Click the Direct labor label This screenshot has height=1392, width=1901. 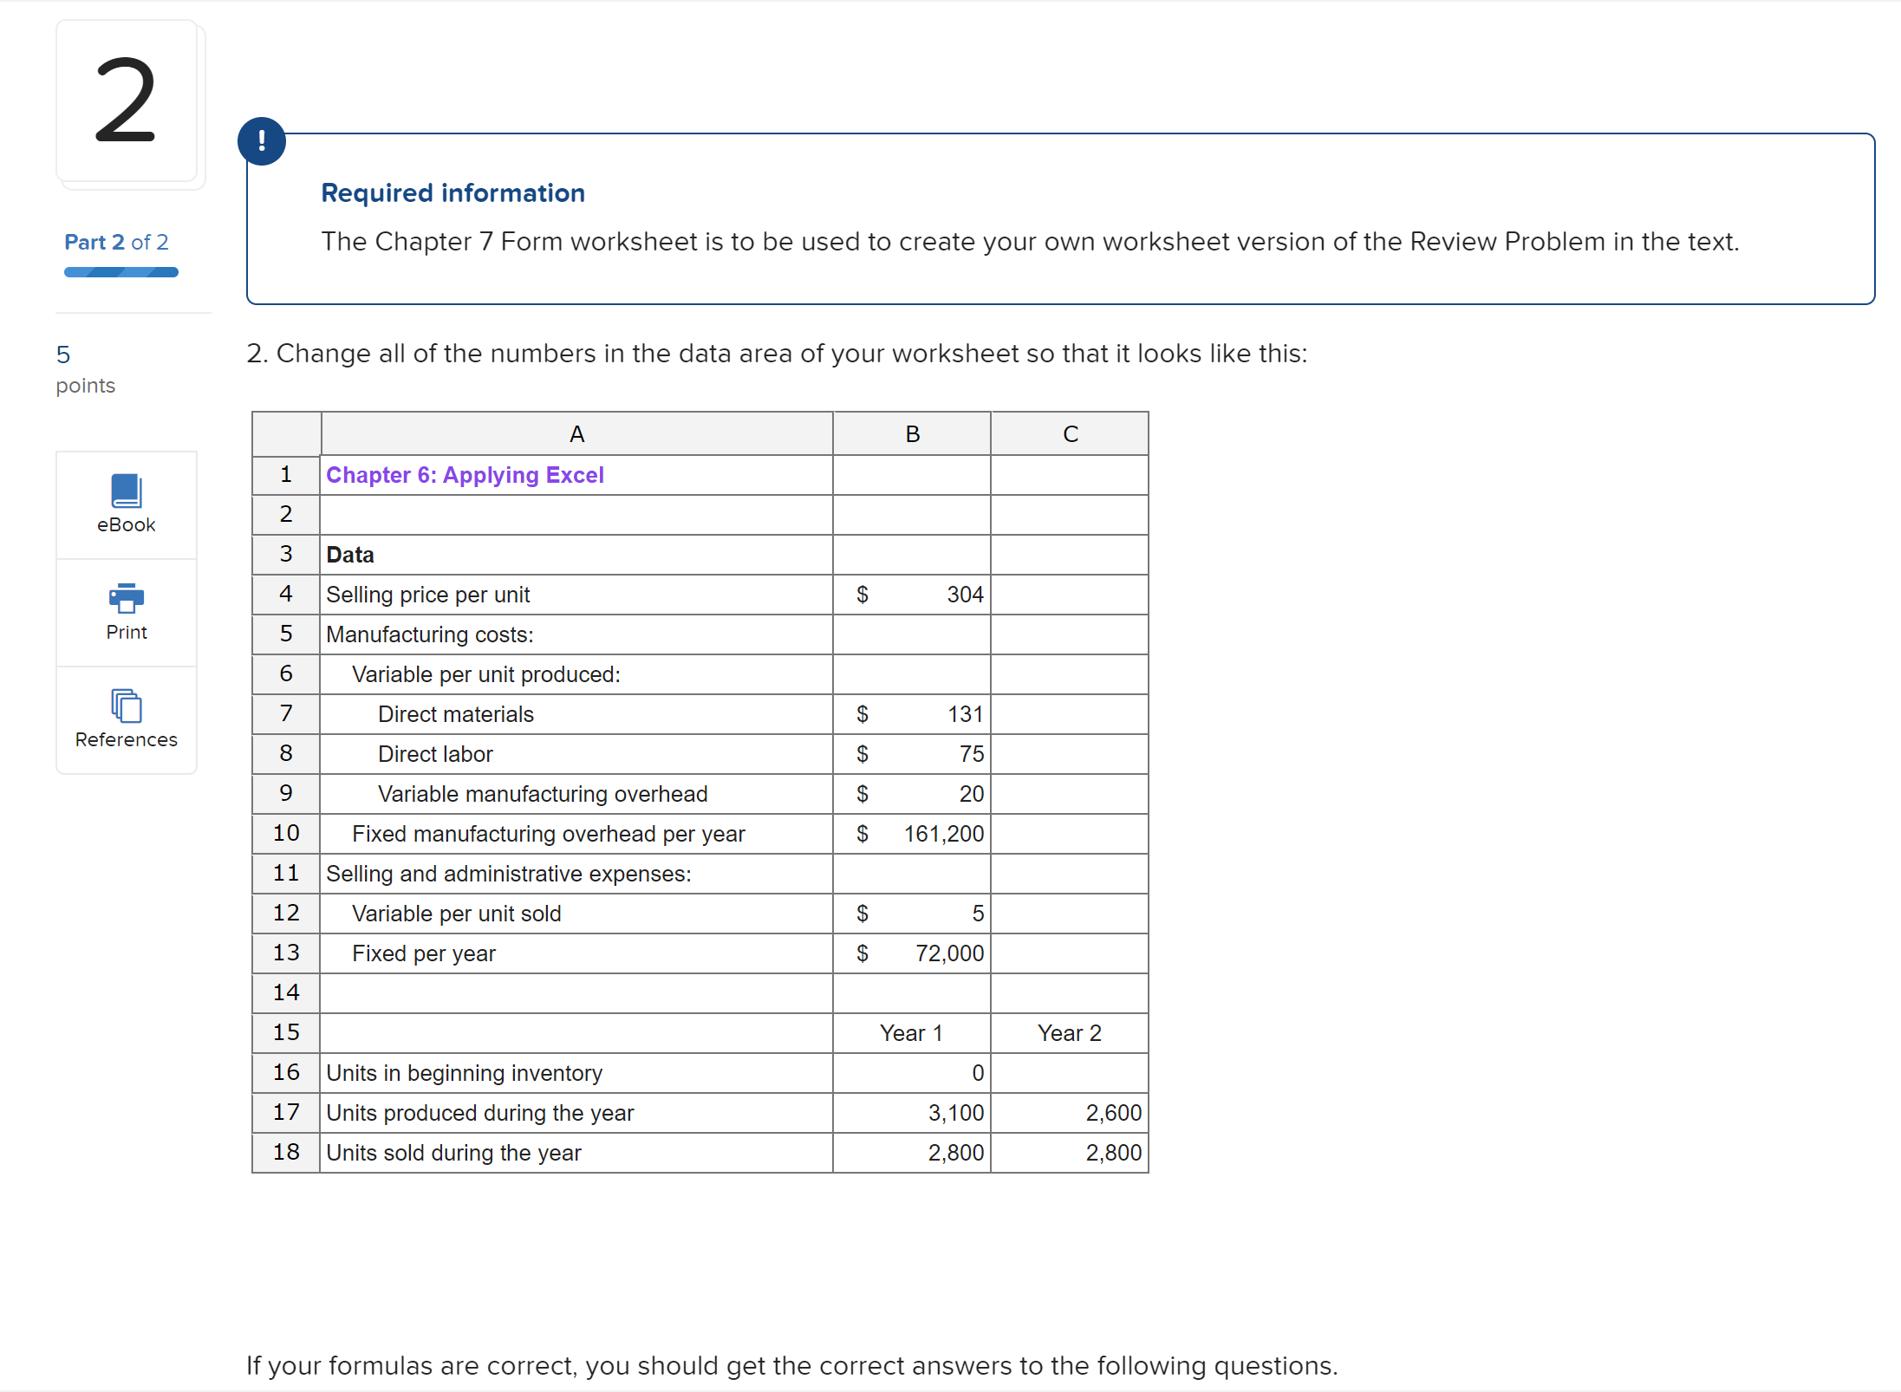[x=435, y=754]
